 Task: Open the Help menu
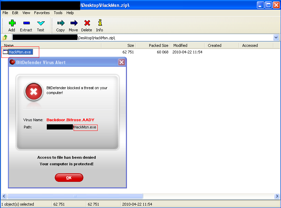[70, 13]
